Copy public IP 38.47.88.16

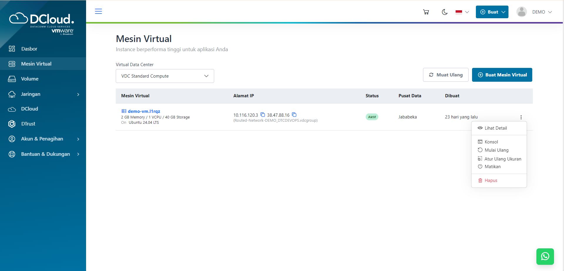click(294, 115)
